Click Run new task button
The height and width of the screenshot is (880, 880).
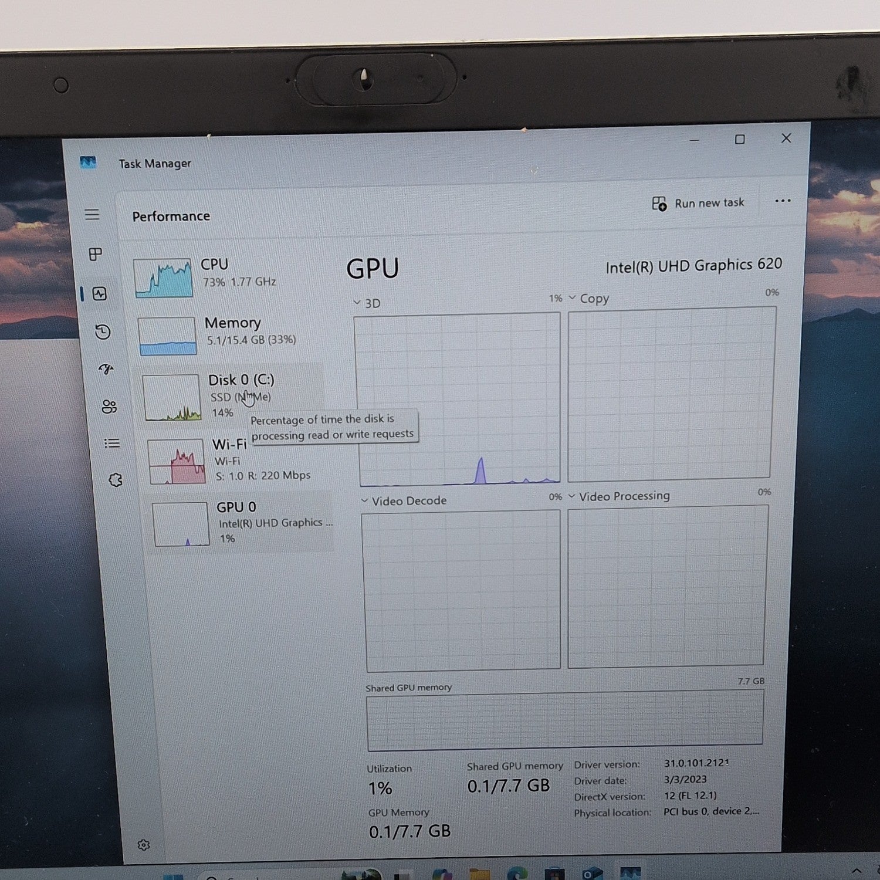pyautogui.click(x=698, y=203)
